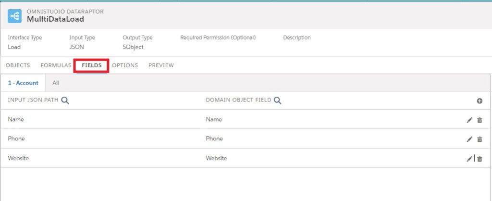Click the Phone domain object field cell
The image size is (492, 201).
click(x=214, y=138)
